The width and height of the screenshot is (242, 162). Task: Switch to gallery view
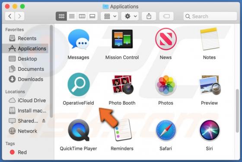92,16
